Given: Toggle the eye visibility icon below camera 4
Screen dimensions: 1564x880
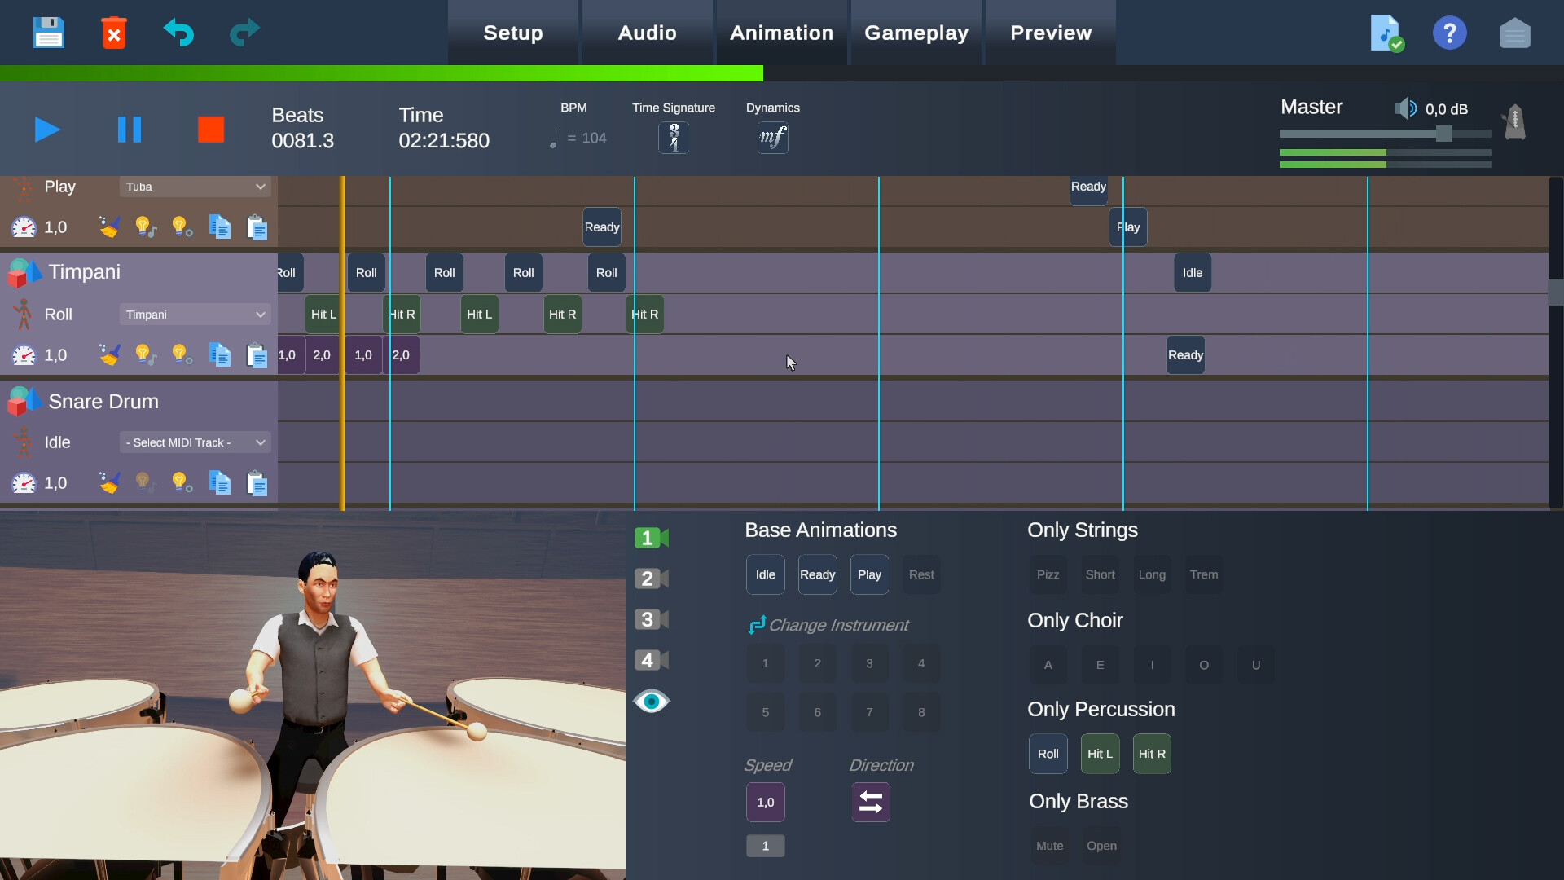Looking at the screenshot, I should coord(651,701).
